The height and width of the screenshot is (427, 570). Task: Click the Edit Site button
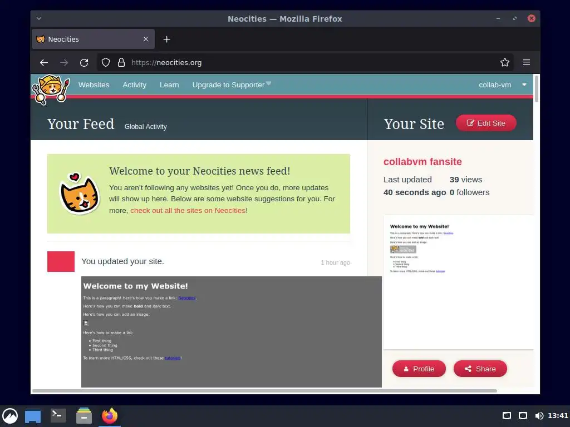pyautogui.click(x=486, y=123)
